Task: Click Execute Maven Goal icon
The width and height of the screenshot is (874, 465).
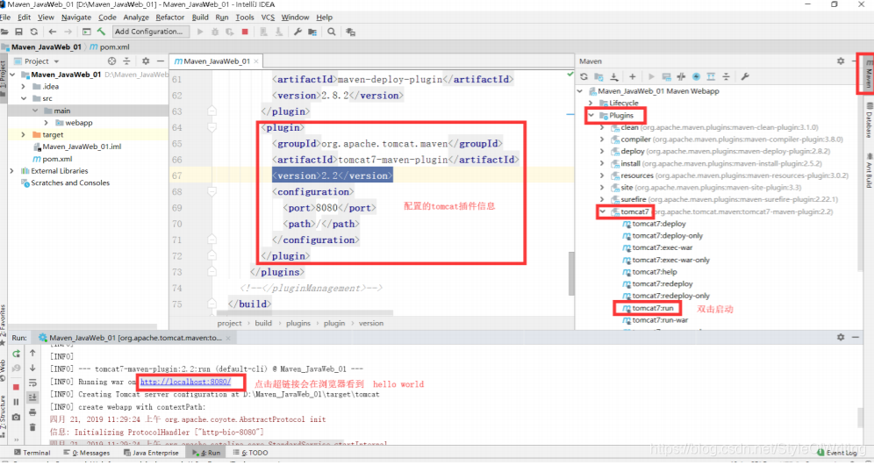Action: [x=666, y=76]
